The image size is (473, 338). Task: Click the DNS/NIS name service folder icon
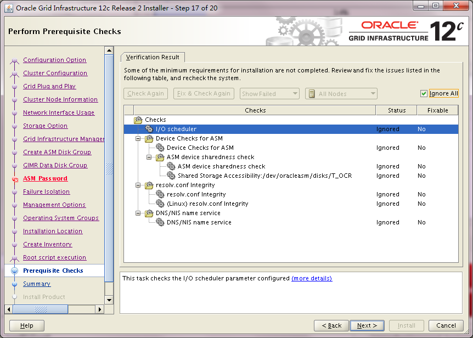(149, 213)
